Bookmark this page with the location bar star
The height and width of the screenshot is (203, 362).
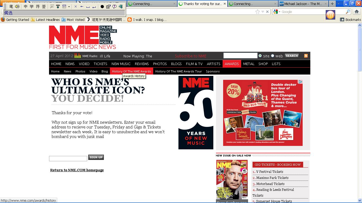[x=257, y=11]
